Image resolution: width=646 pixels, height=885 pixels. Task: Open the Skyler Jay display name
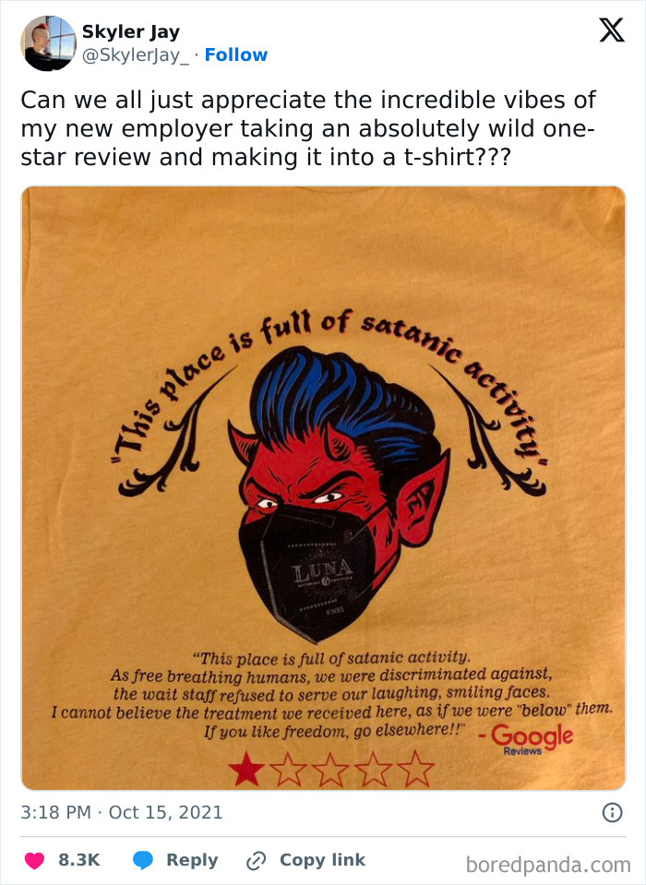tap(131, 32)
